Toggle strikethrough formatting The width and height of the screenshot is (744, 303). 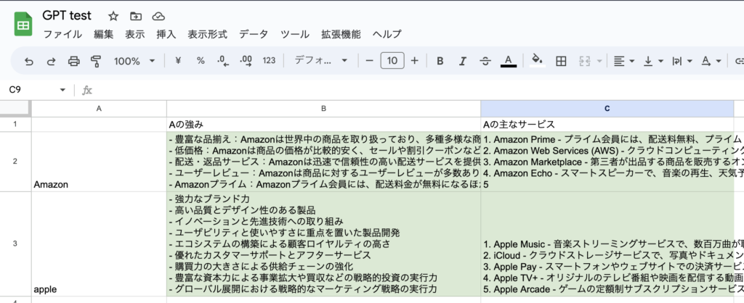click(485, 61)
